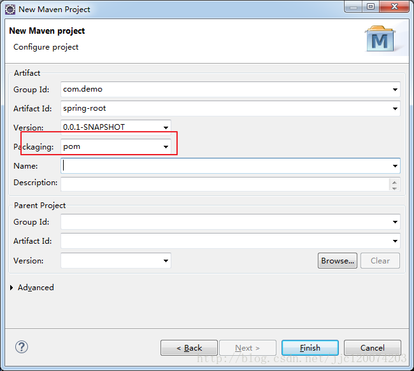Close the New Maven Project dialog

(394, 6)
